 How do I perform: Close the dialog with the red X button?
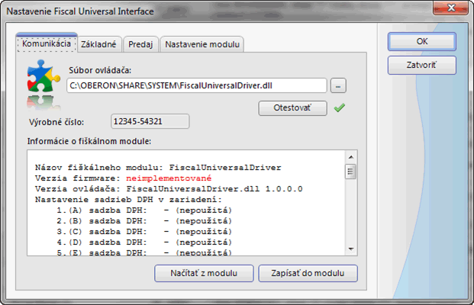coord(451,10)
